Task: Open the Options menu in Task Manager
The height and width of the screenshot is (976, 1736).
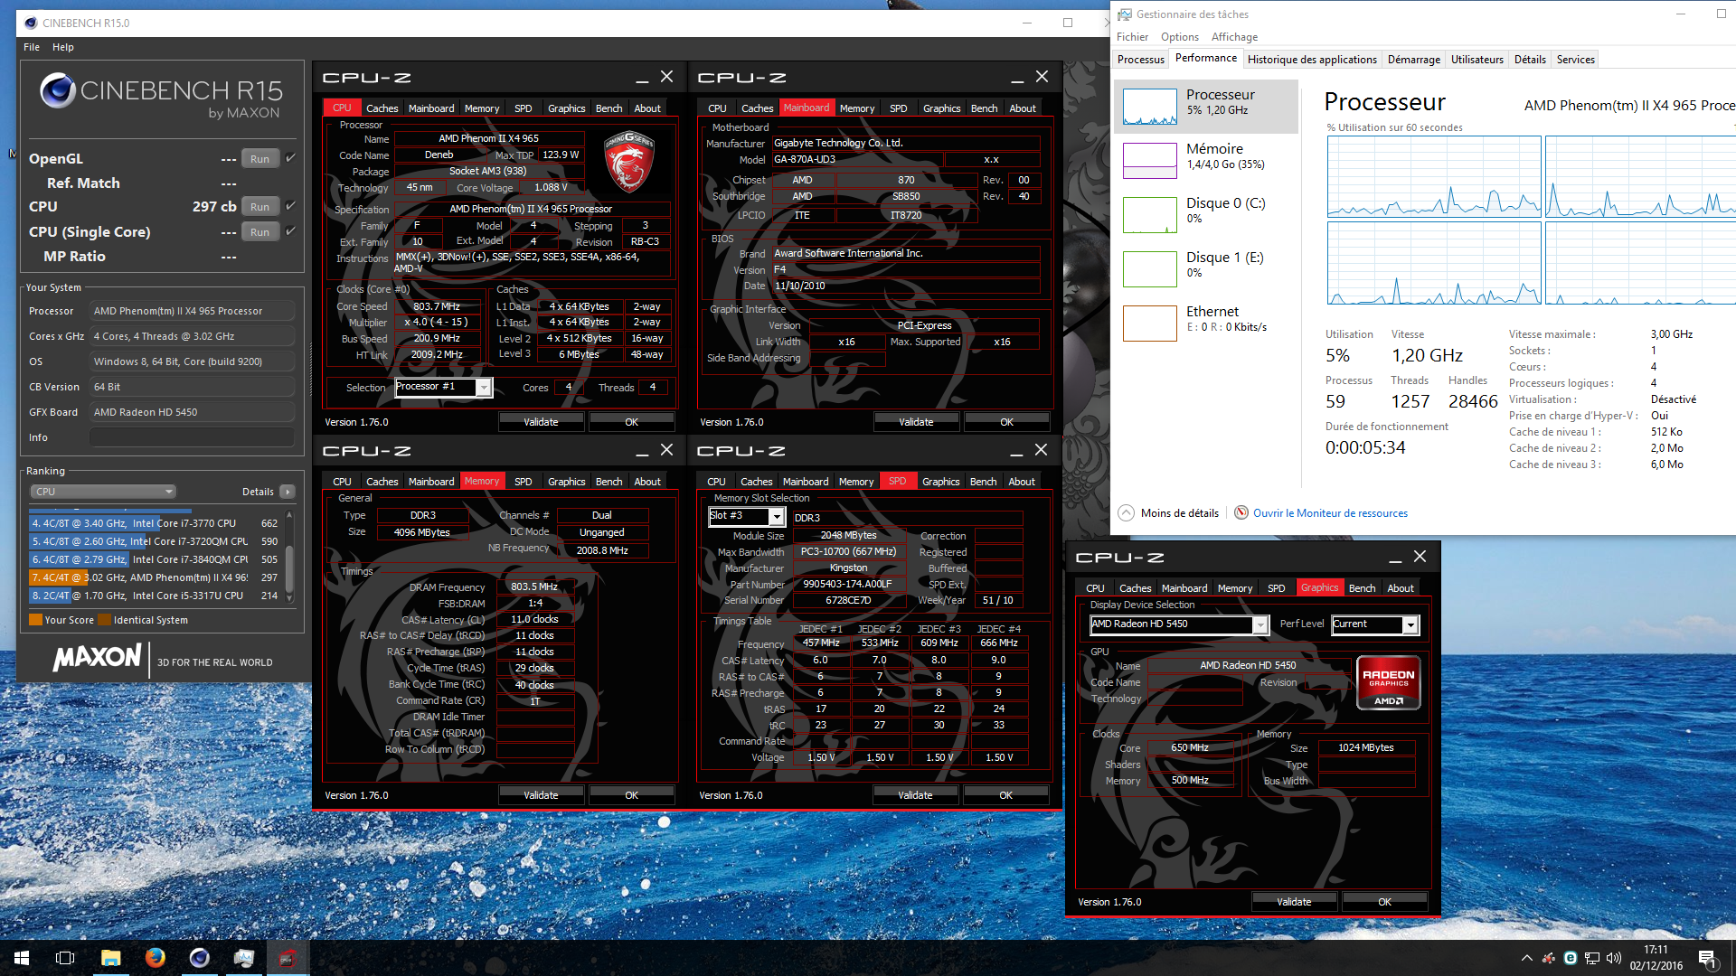Action: tap(1180, 37)
